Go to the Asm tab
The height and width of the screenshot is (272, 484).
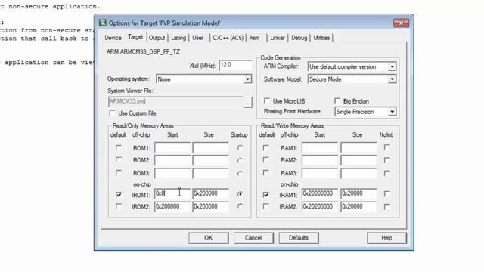tap(254, 38)
